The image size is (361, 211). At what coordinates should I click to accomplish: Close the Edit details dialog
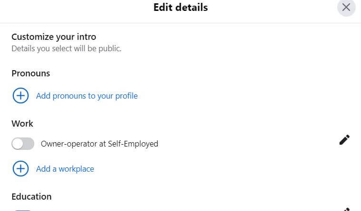[346, 8]
